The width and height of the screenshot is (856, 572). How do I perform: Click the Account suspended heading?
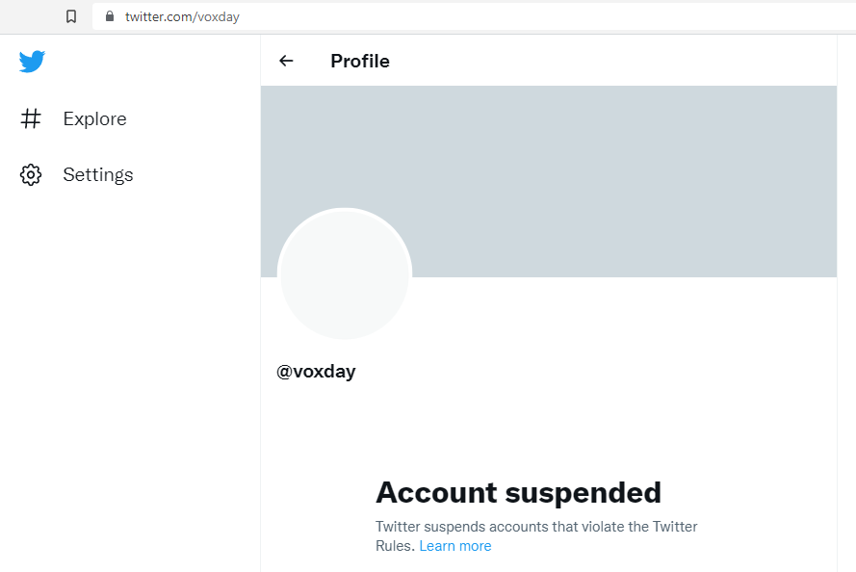pyautogui.click(x=519, y=492)
